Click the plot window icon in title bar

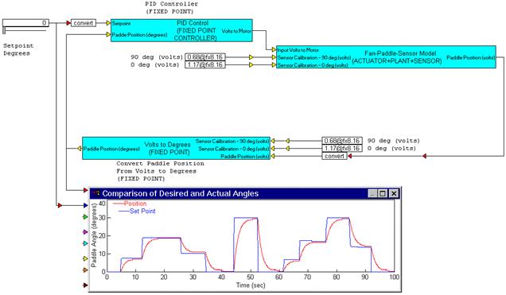click(x=96, y=193)
